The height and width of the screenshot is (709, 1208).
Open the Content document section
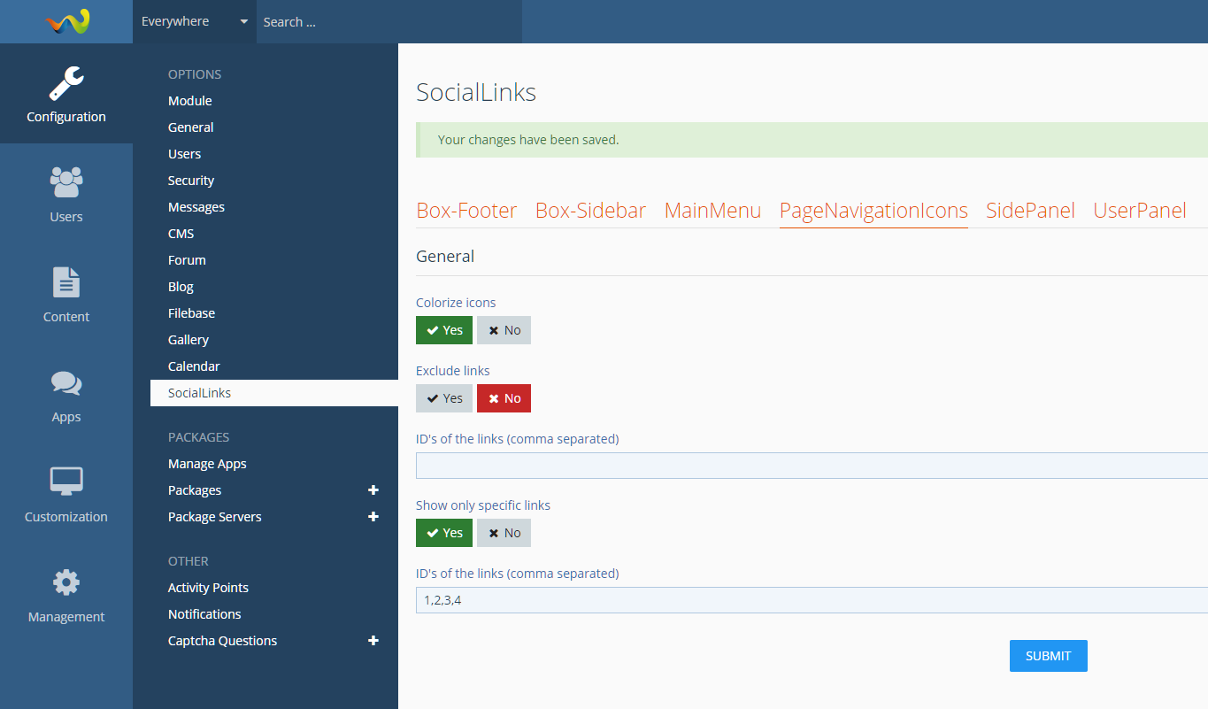[66, 294]
